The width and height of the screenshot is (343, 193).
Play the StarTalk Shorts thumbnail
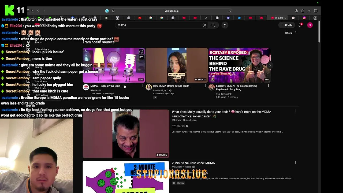pyautogui.click(x=126, y=133)
